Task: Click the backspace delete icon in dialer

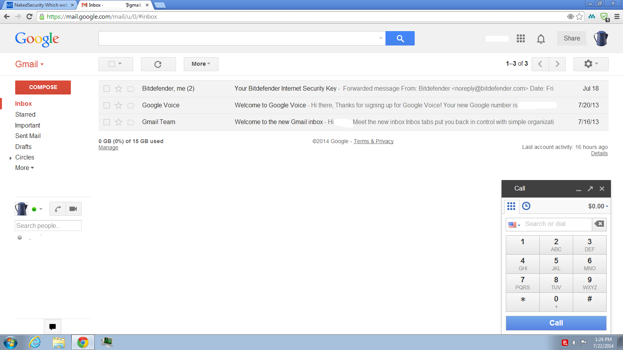Action: click(599, 224)
